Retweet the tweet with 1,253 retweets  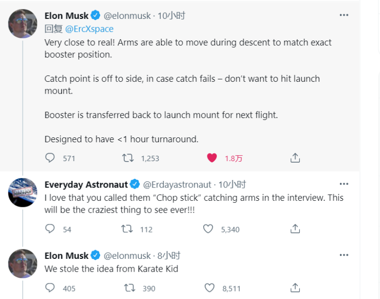click(x=128, y=158)
